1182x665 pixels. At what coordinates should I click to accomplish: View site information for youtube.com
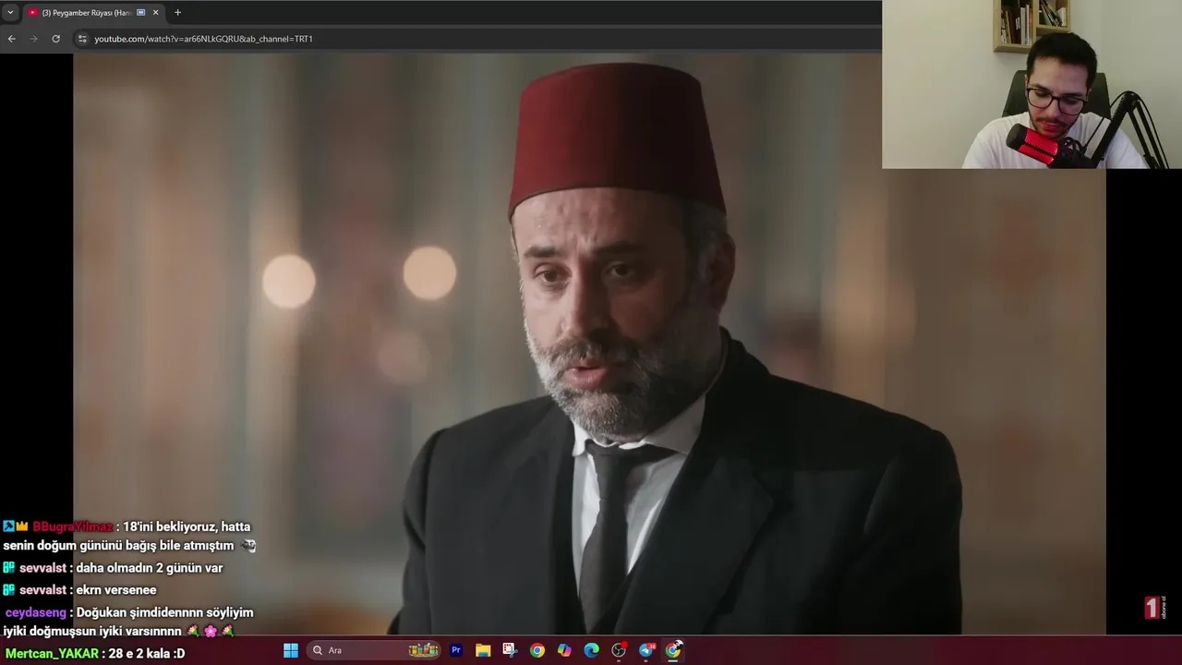(x=82, y=39)
